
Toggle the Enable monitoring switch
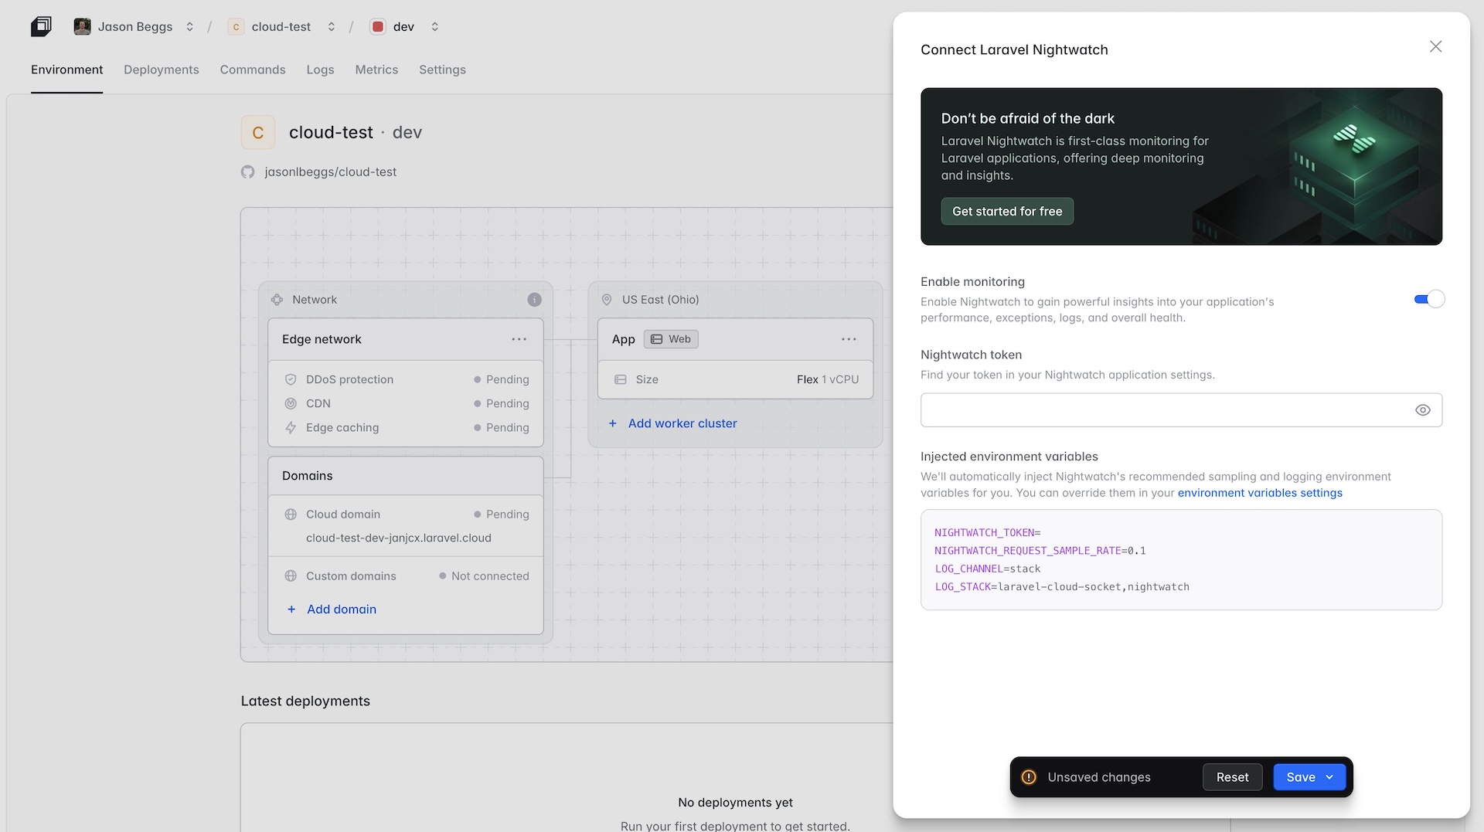point(1429,299)
